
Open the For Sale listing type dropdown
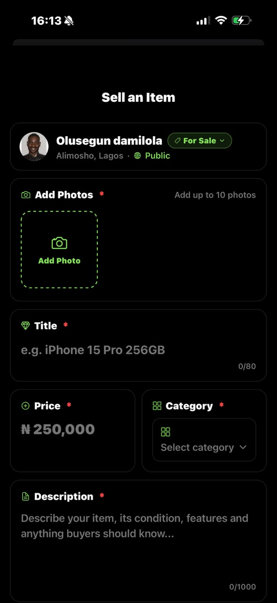tap(199, 140)
